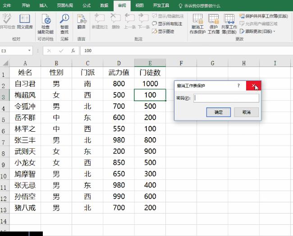Viewport: 293px width, 236px height.
Task: Click the Name Box showing E3
Action: 14,51
